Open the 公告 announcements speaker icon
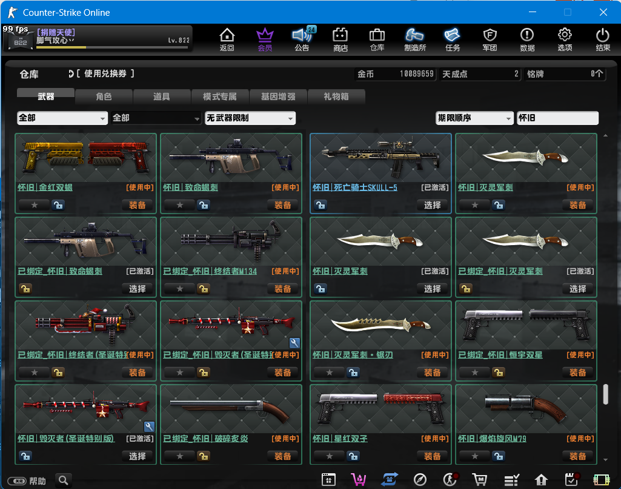Viewport: 621px width, 489px height. [302, 39]
